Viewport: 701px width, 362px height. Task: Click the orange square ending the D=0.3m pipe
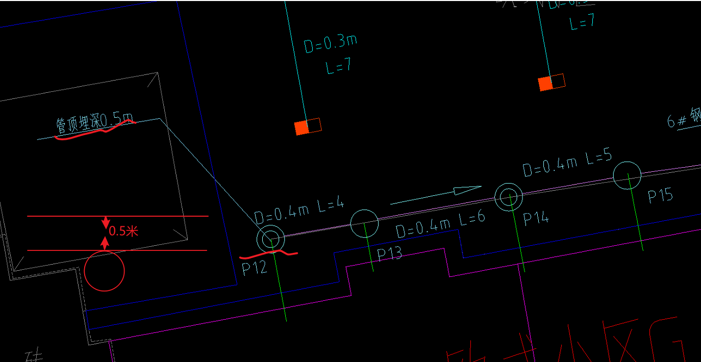coord(302,128)
